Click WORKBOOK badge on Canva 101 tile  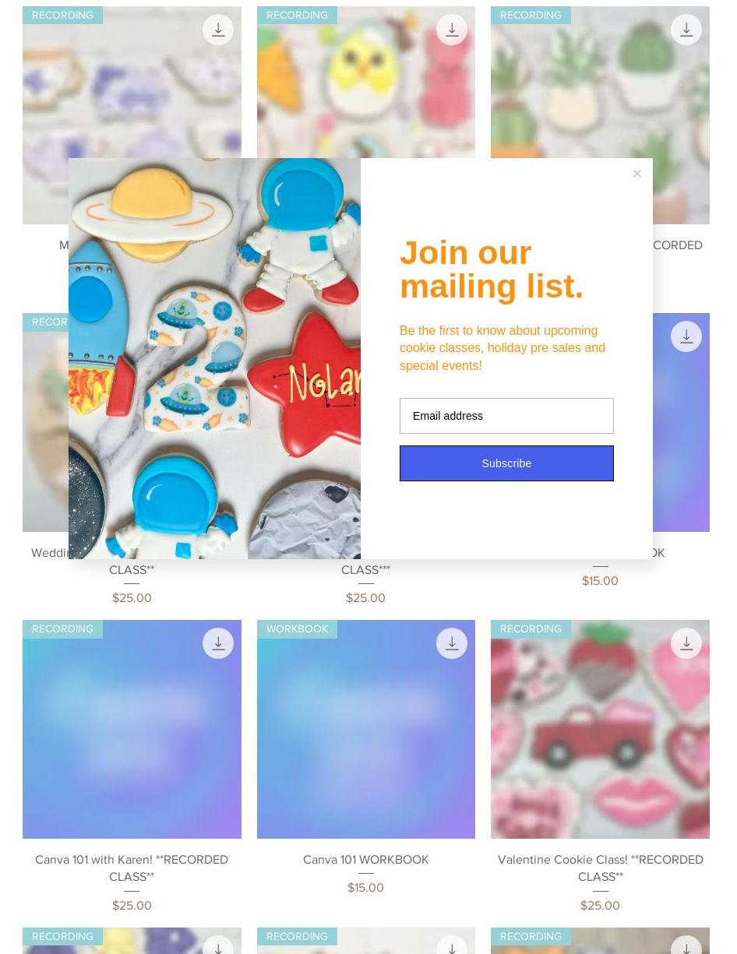point(297,629)
